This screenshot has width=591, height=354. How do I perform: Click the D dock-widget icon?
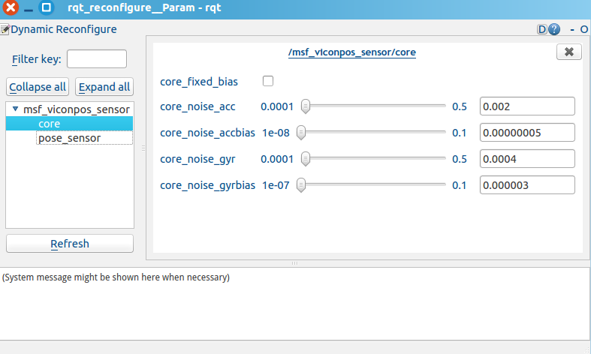[542, 29]
